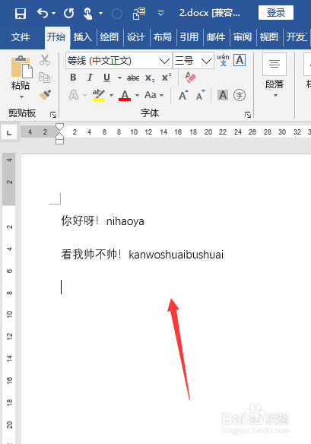Save the document with the floppy disk icon
The height and width of the screenshot is (444, 311).
point(21,14)
